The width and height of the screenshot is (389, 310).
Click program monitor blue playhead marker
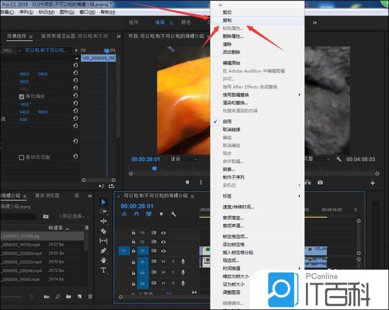click(154, 169)
